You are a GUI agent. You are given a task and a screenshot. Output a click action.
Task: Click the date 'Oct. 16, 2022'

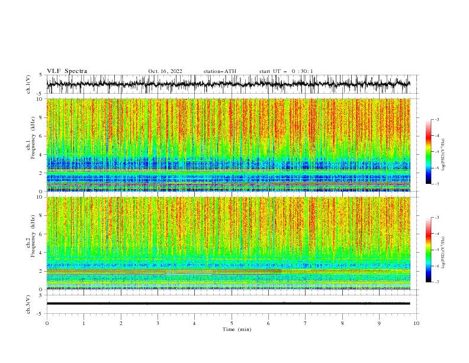point(165,71)
